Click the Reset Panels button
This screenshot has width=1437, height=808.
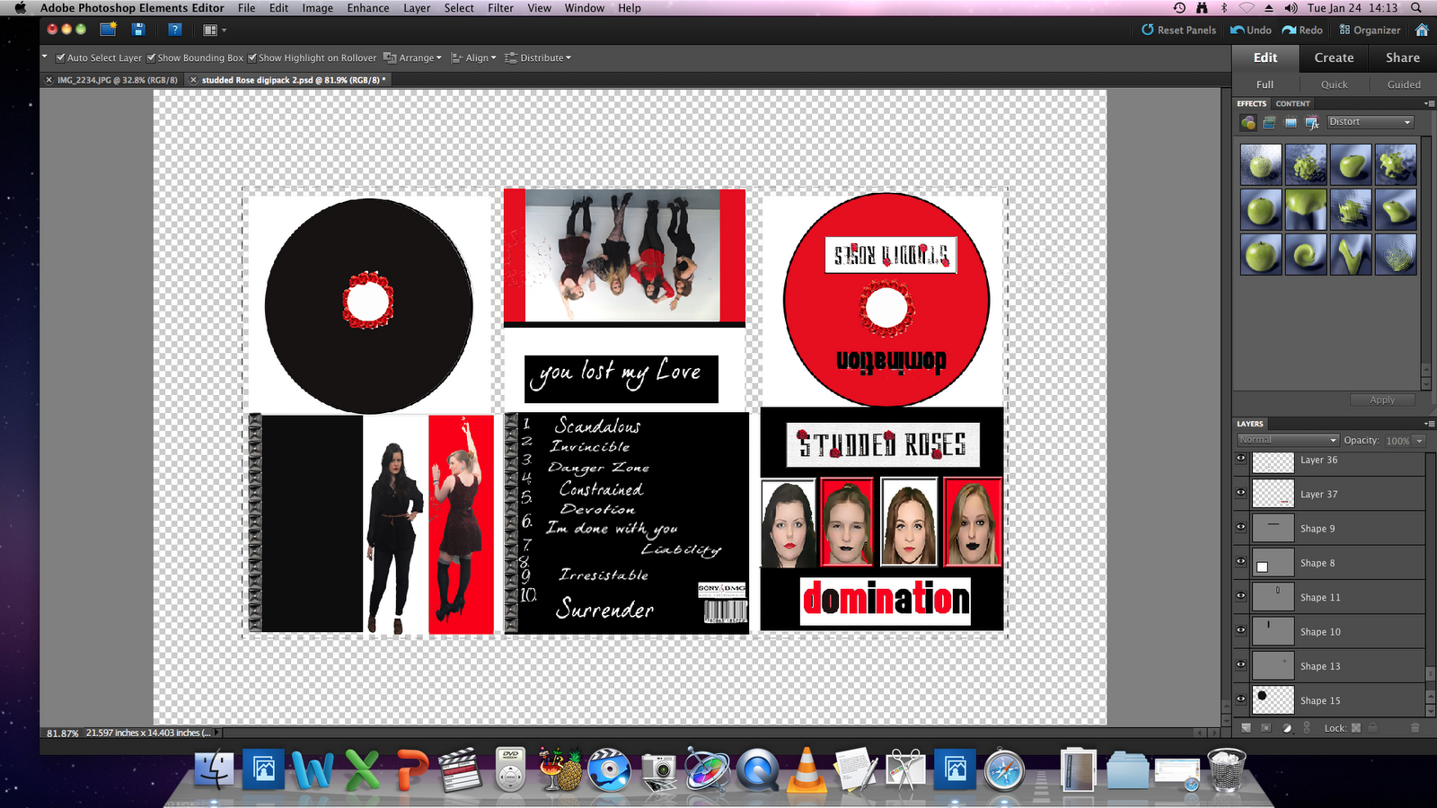pos(1179,31)
